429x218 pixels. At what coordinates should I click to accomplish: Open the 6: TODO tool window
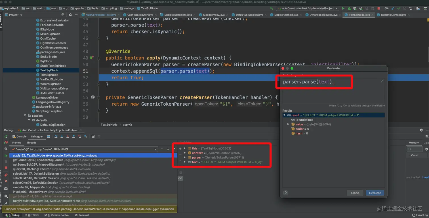pyautogui.click(x=32, y=215)
